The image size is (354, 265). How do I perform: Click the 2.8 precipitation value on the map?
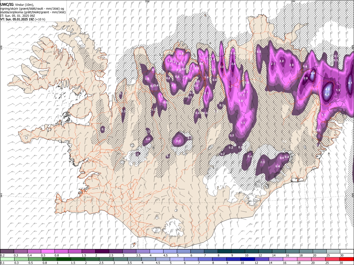(x=306, y=78)
